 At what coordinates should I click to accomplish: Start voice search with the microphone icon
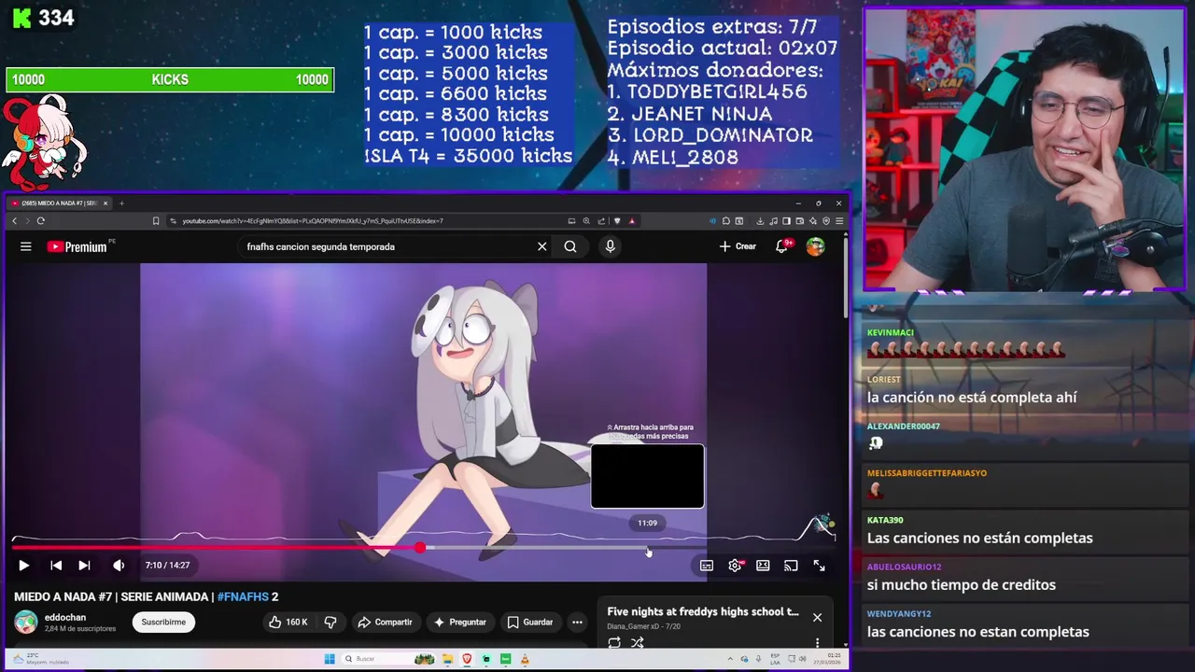click(610, 246)
